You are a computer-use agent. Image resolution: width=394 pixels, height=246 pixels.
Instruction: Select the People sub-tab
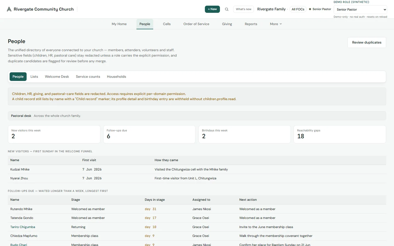(18, 77)
